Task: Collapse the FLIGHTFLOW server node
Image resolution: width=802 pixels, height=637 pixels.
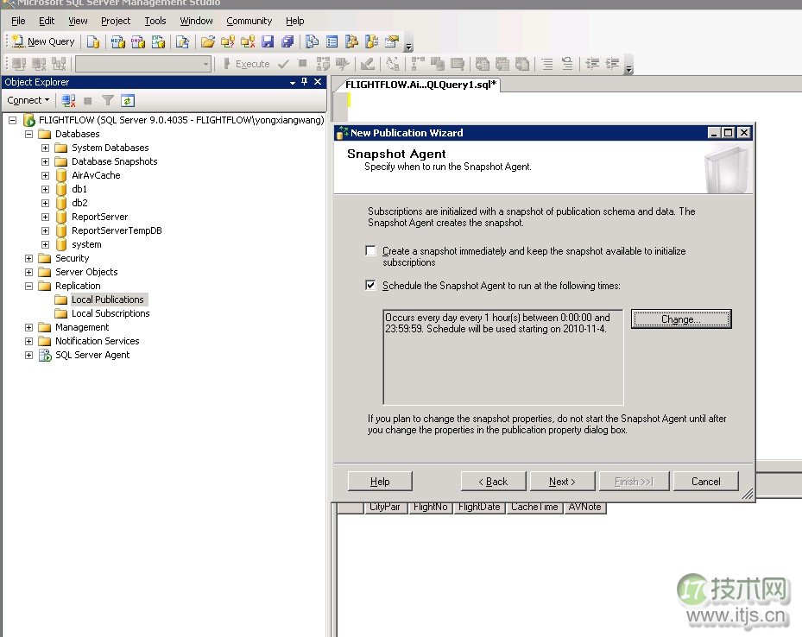Action: tap(12, 120)
